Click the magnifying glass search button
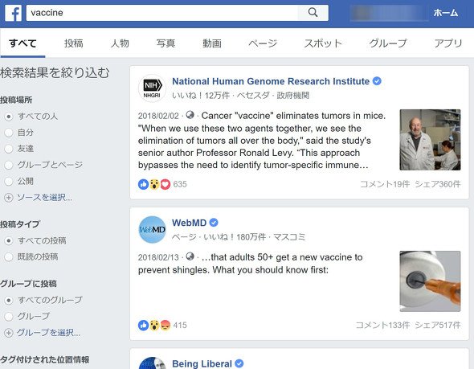Screen dimensions: 474x369 click(x=313, y=13)
